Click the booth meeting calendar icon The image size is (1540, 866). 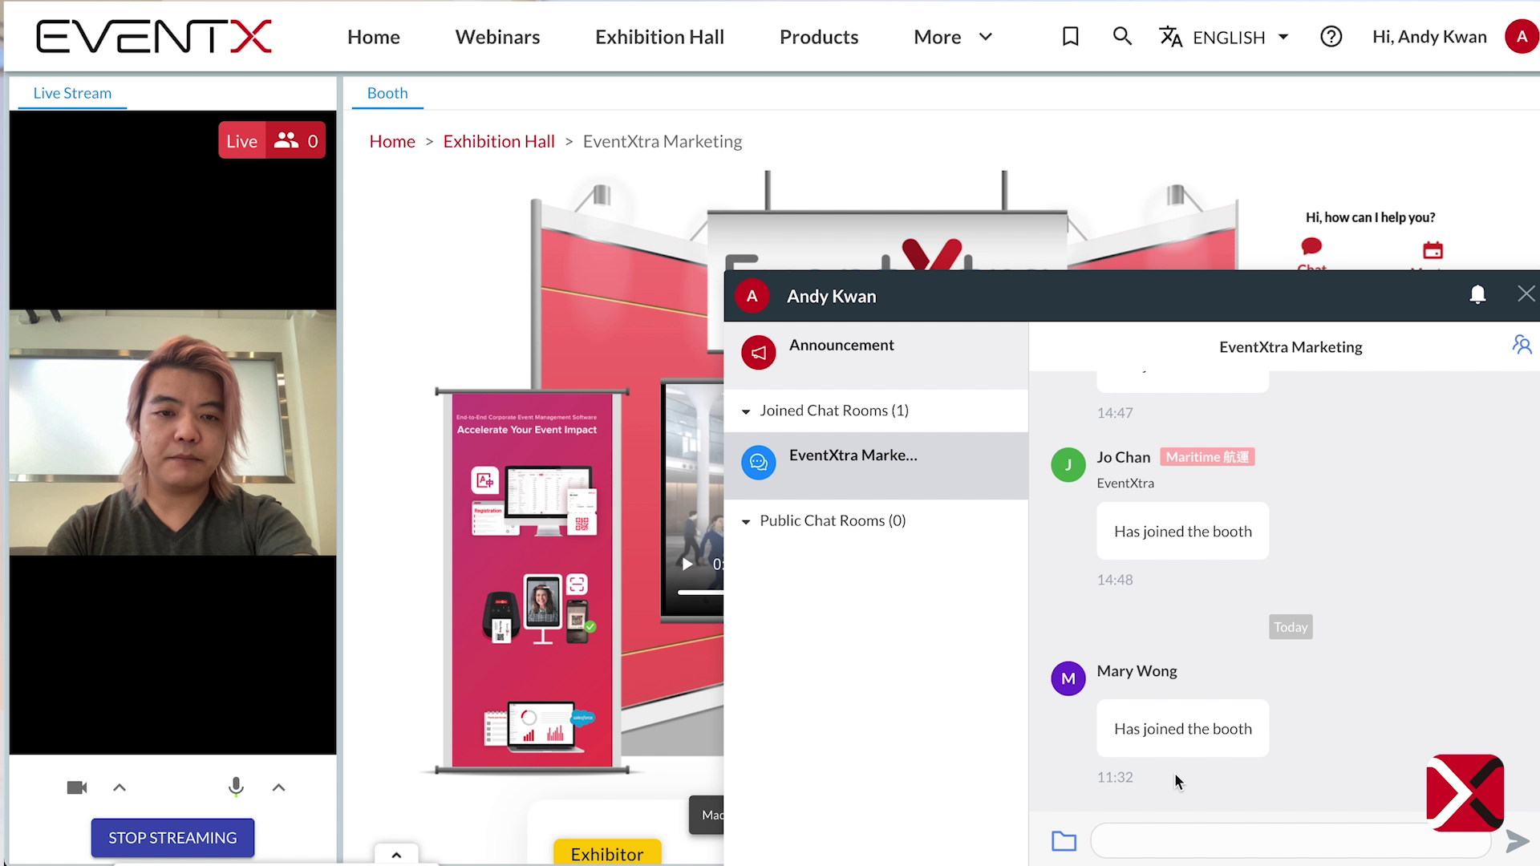1433,250
